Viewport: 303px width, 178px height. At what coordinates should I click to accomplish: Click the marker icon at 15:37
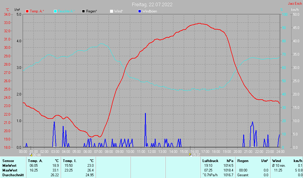pos(190,155)
